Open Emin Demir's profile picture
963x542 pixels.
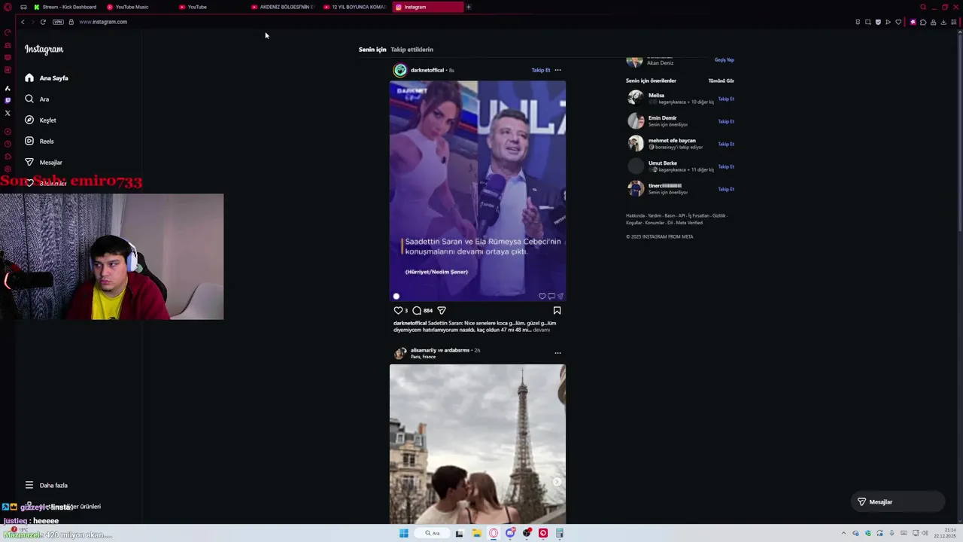[x=636, y=120]
